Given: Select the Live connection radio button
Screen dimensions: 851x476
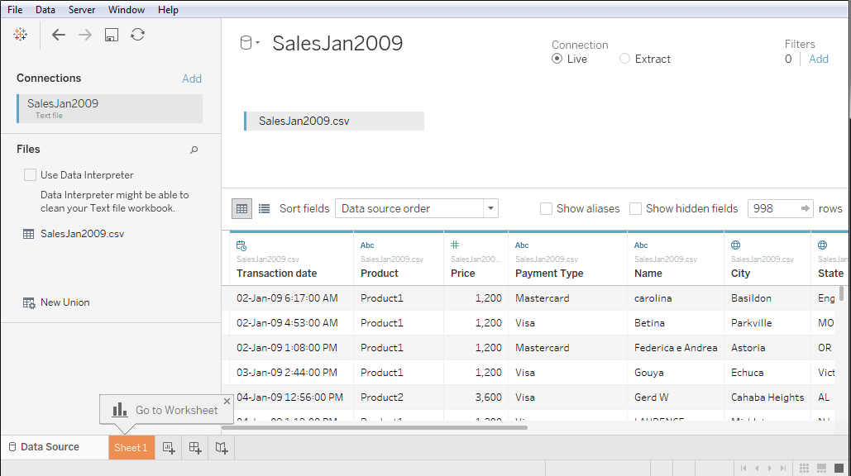Looking at the screenshot, I should click(x=557, y=59).
